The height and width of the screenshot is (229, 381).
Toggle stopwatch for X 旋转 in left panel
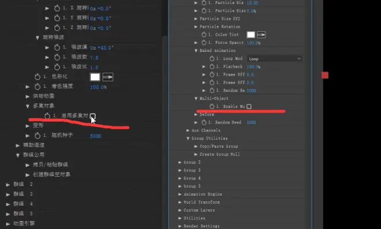[x=57, y=8]
